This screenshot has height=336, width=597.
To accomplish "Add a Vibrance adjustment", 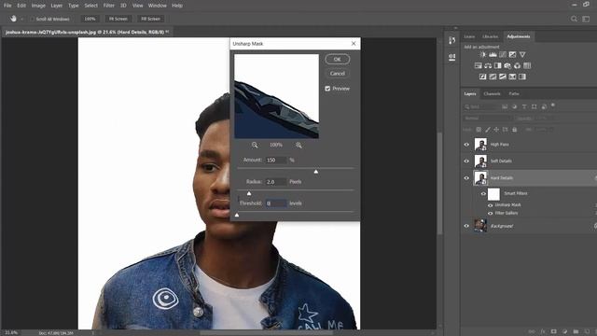I will (522, 54).
